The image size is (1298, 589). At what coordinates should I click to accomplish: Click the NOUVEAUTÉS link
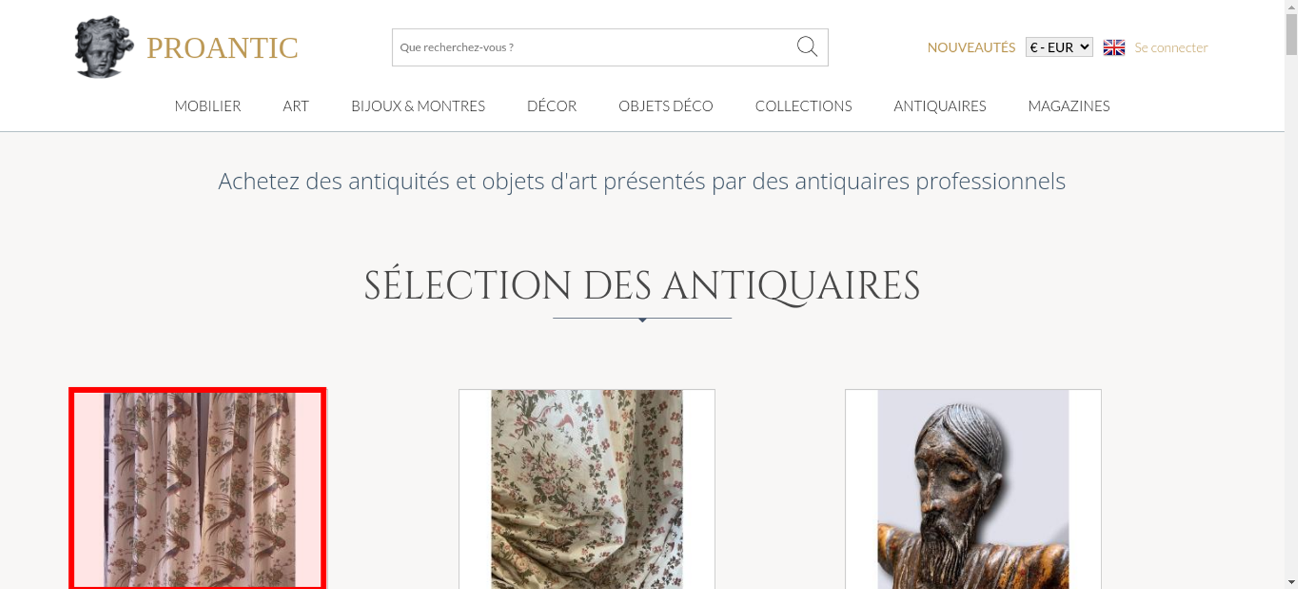[x=971, y=47]
